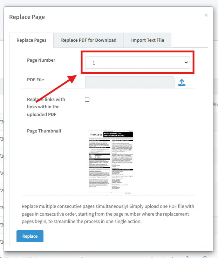The width and height of the screenshot is (218, 258).
Task: Click the Citadel logo in the thumbnail
Action: pyautogui.click(x=96, y=135)
